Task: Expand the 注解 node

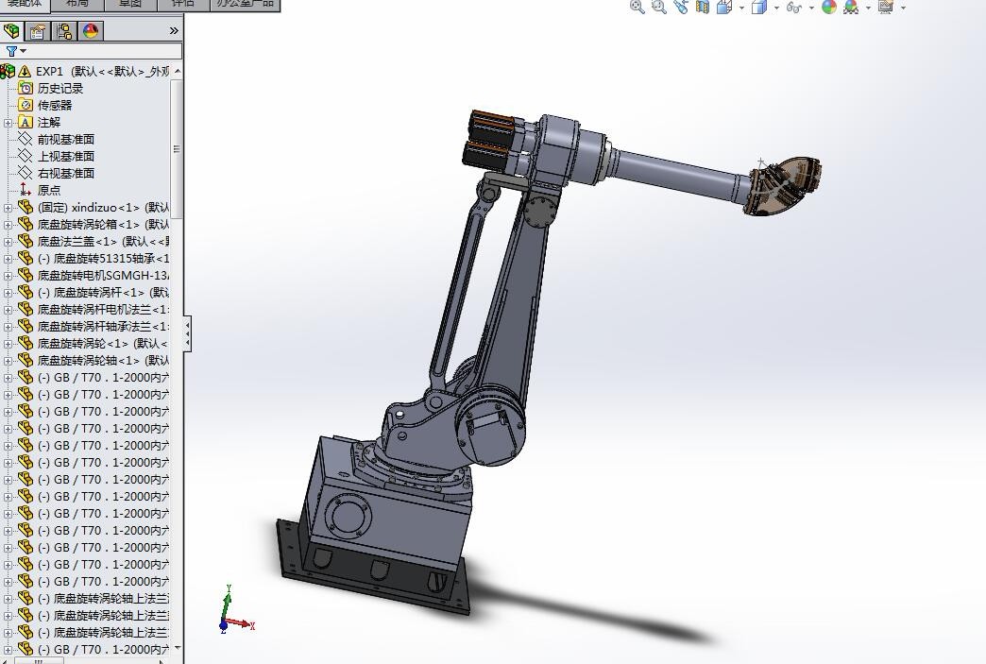Action: click(x=8, y=123)
